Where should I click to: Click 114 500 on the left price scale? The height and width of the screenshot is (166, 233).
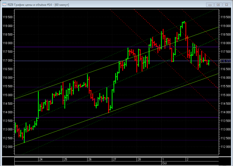pyautogui.click(x=8, y=104)
